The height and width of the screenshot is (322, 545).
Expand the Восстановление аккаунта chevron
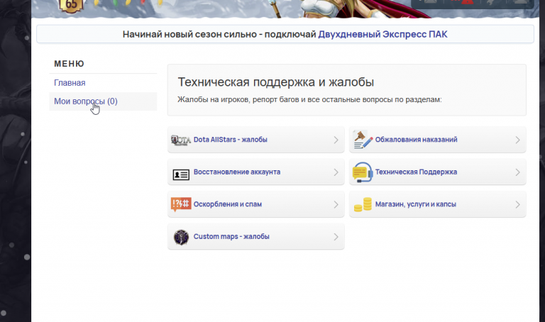336,172
